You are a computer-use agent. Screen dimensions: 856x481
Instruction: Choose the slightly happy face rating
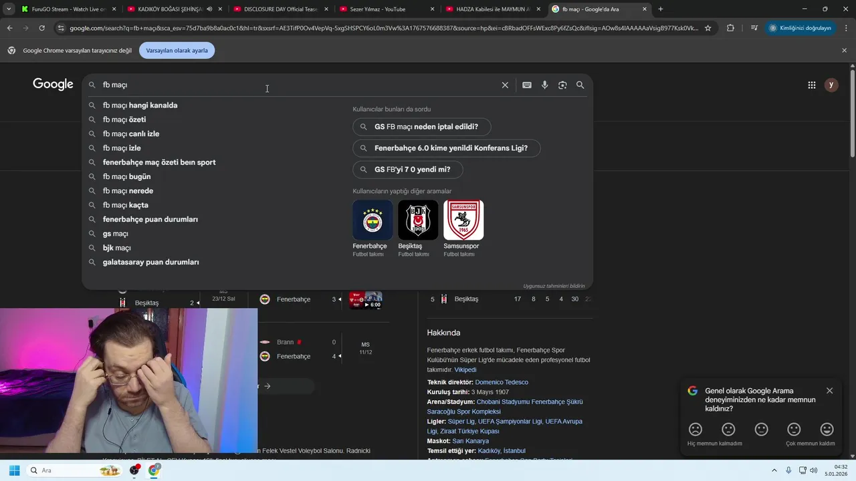(x=794, y=430)
